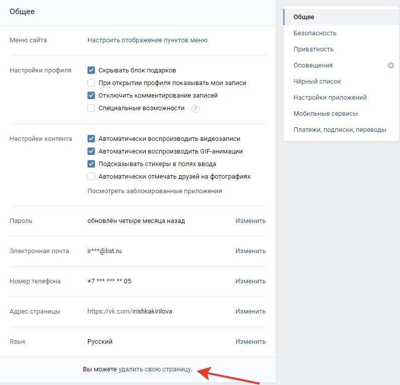Click Изменить next to Пароль
This screenshot has height=385, width=400.
tap(251, 221)
